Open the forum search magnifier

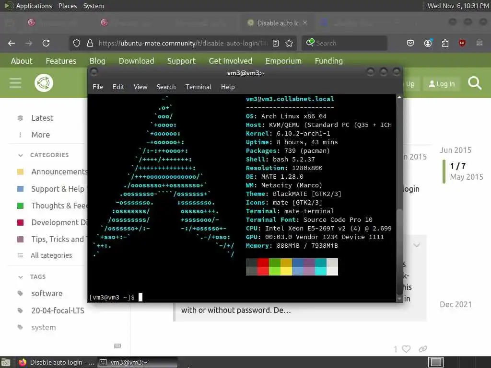474,83
